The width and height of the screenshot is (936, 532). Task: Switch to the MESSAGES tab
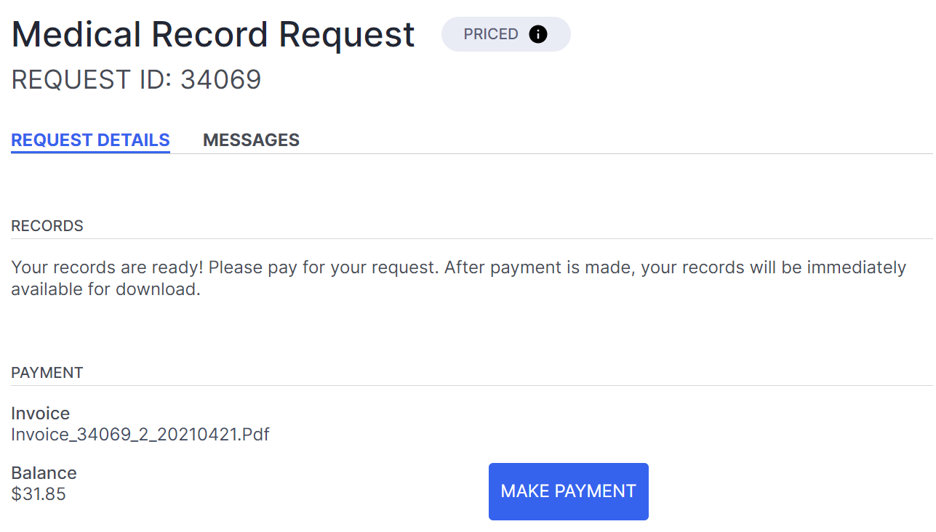tap(251, 140)
